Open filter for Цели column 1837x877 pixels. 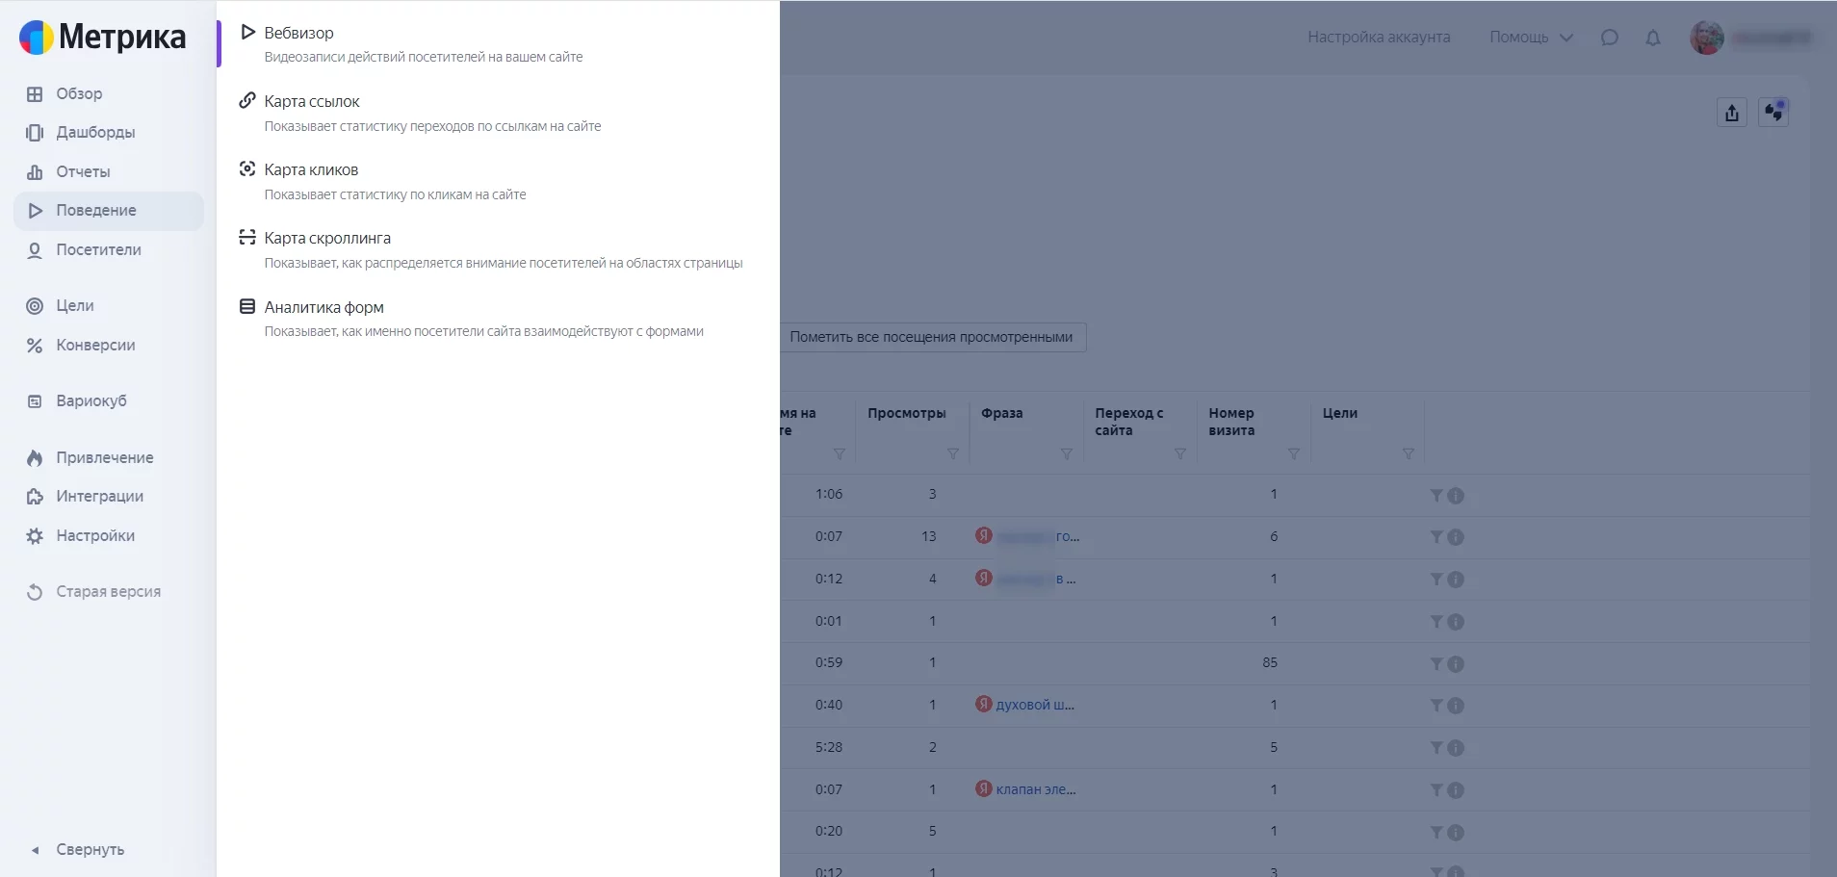click(1409, 453)
